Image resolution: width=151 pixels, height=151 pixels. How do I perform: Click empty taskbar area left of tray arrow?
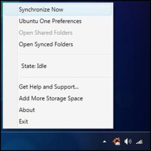point(52,142)
